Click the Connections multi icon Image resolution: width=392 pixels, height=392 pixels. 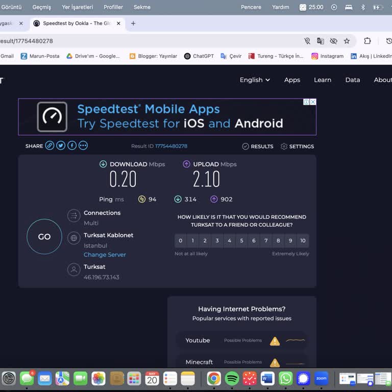(73, 215)
